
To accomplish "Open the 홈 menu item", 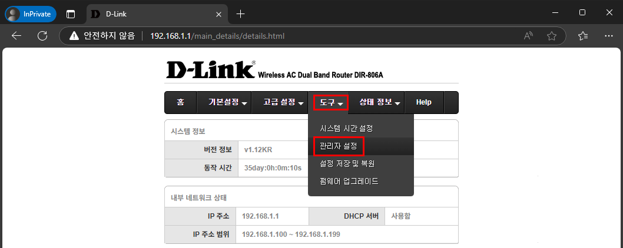I will [x=180, y=102].
